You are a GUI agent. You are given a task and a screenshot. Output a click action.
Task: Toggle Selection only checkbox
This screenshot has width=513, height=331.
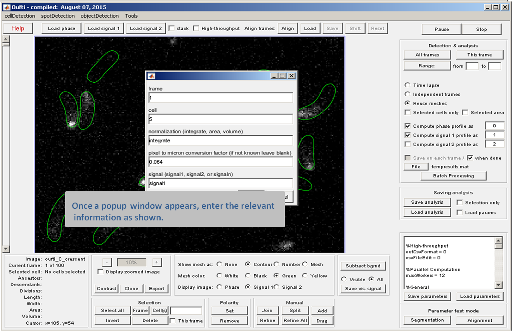coord(460,203)
